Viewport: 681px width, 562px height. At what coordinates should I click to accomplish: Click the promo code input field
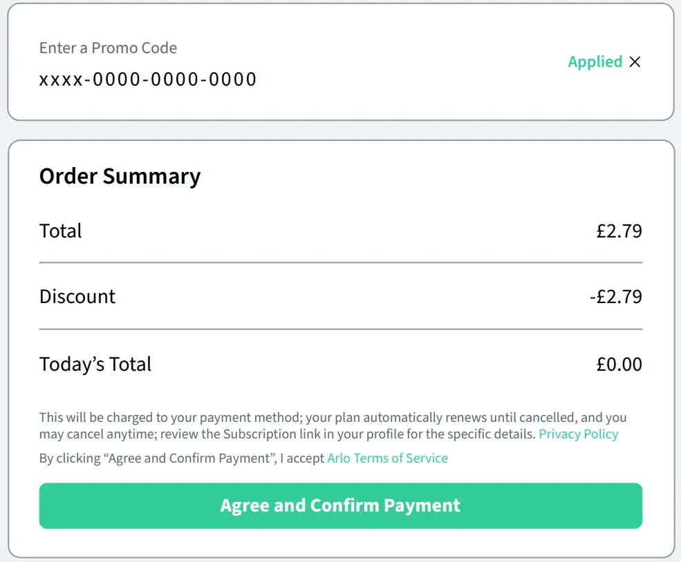148,79
